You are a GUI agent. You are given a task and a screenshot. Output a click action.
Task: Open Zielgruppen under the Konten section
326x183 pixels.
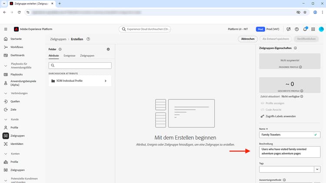17,170
